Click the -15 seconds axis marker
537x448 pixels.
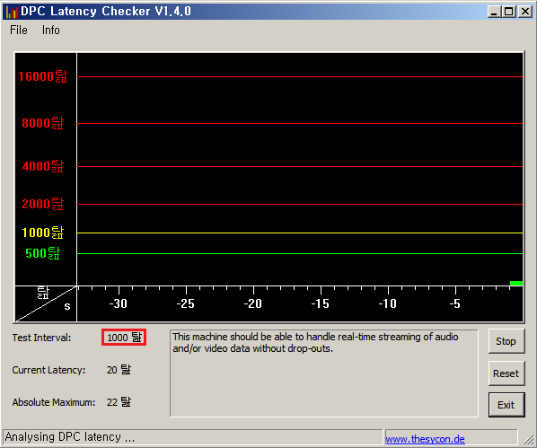(x=321, y=303)
